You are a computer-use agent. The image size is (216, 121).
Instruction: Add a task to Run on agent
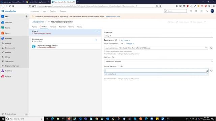click(x=96, y=40)
